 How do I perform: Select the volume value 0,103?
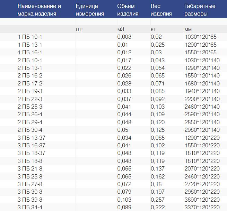pyautogui.click(x=124, y=200)
